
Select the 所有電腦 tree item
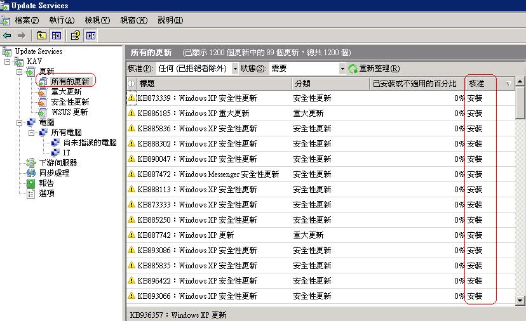67,133
